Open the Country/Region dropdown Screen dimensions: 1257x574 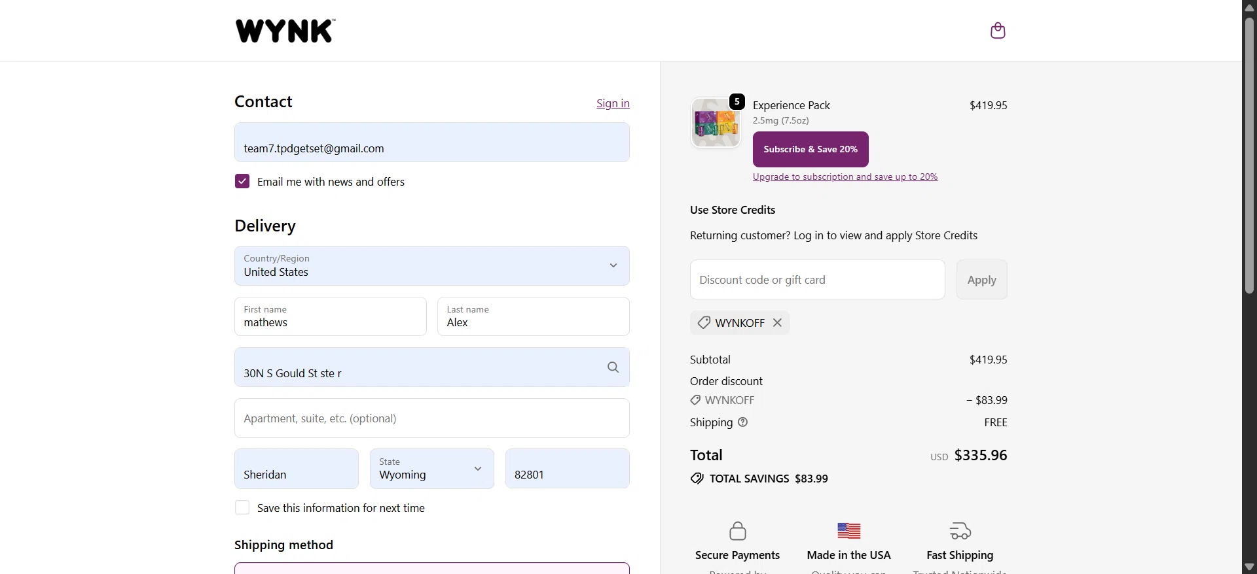(432, 265)
